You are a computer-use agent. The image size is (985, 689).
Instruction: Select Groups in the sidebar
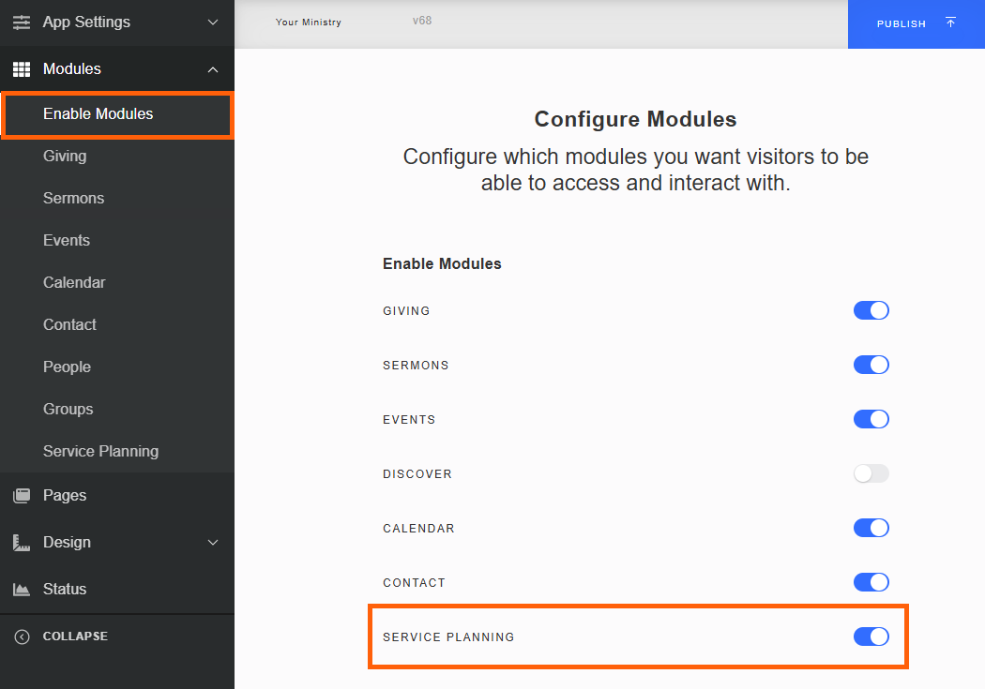pos(68,409)
